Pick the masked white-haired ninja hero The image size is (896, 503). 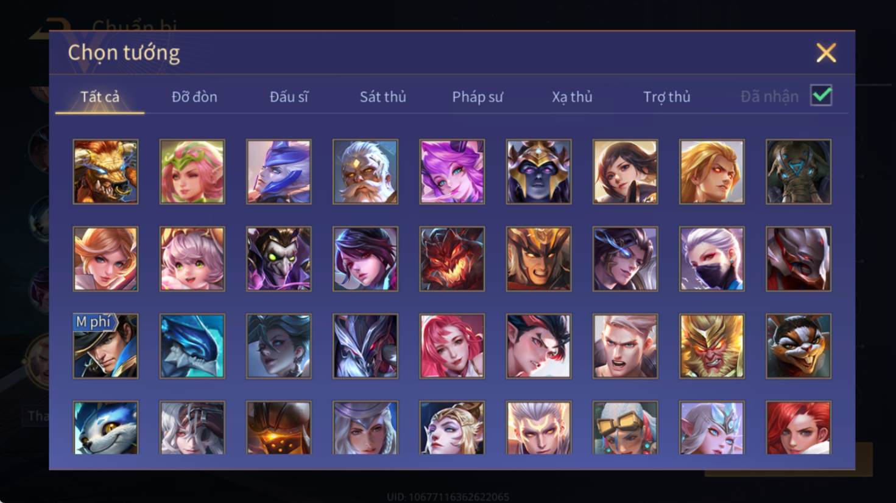pyautogui.click(x=711, y=259)
